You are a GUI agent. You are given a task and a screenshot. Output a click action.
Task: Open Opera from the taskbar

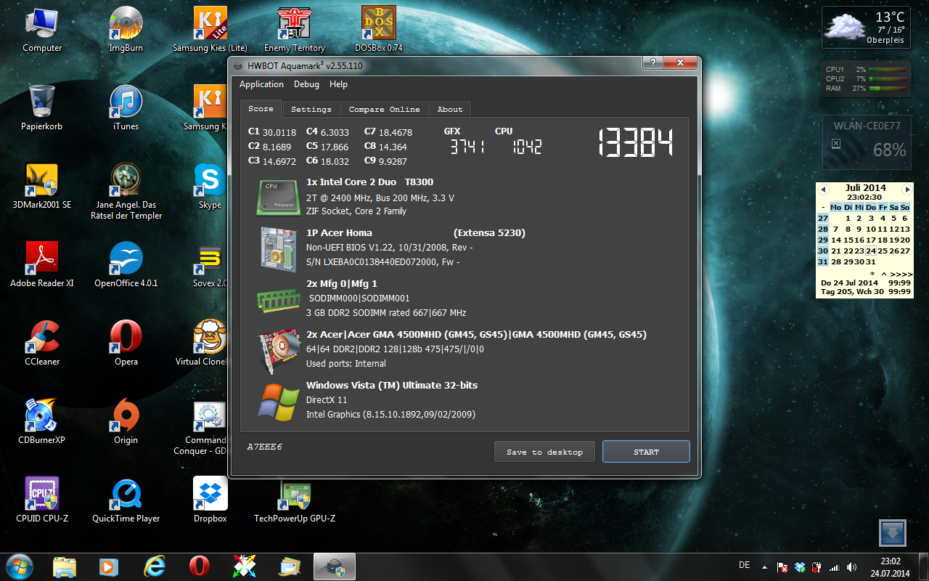[x=200, y=566]
